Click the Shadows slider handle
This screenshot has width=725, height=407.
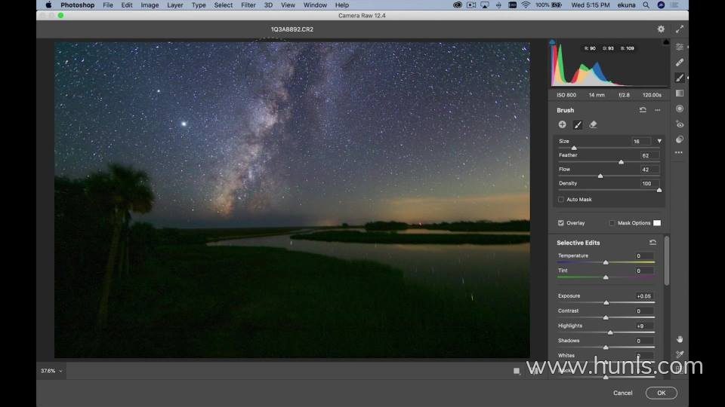coord(606,347)
